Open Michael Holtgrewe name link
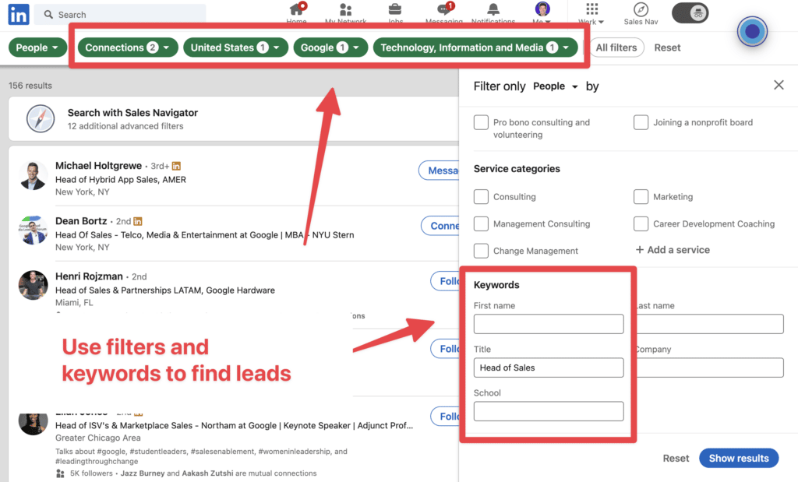This screenshot has width=798, height=482. click(99, 166)
